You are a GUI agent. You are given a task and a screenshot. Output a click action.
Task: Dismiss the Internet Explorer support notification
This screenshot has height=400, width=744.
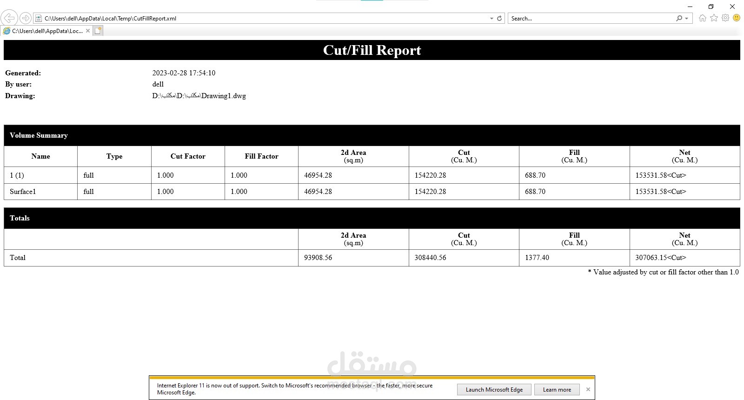click(x=588, y=389)
